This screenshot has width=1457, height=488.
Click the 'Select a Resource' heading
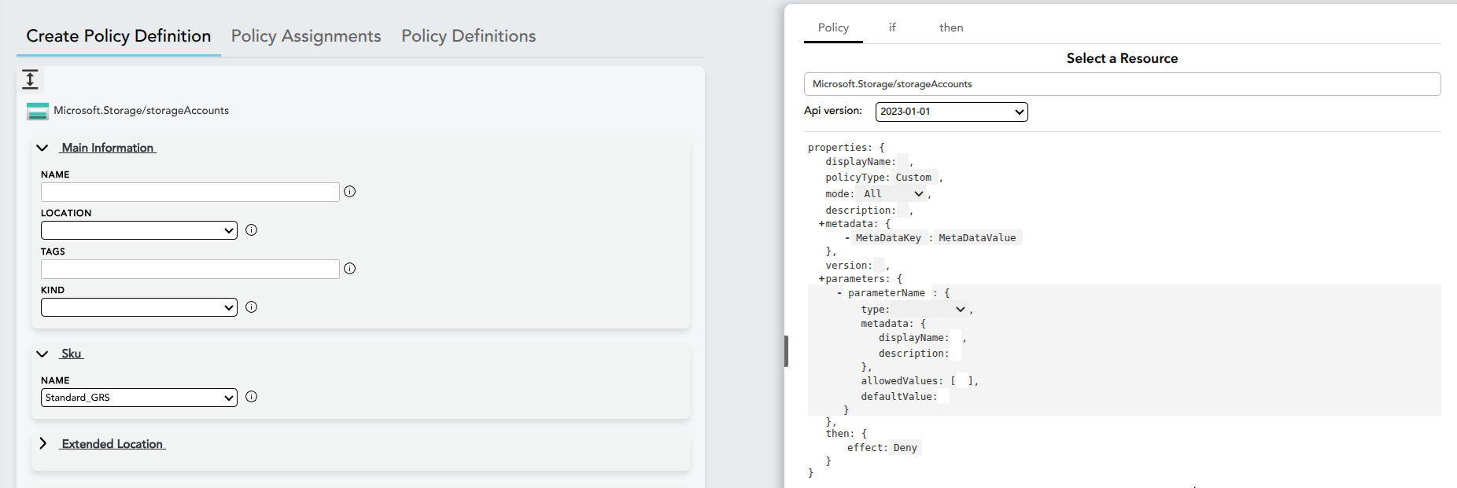click(x=1122, y=58)
